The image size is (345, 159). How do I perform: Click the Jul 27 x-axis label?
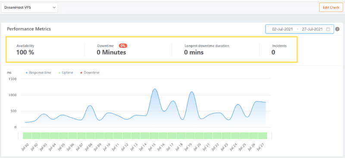(260, 147)
